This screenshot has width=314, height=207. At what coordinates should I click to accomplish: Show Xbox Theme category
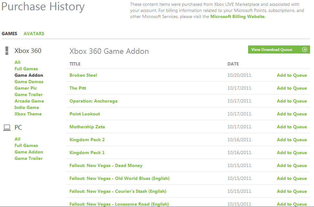click(28, 114)
